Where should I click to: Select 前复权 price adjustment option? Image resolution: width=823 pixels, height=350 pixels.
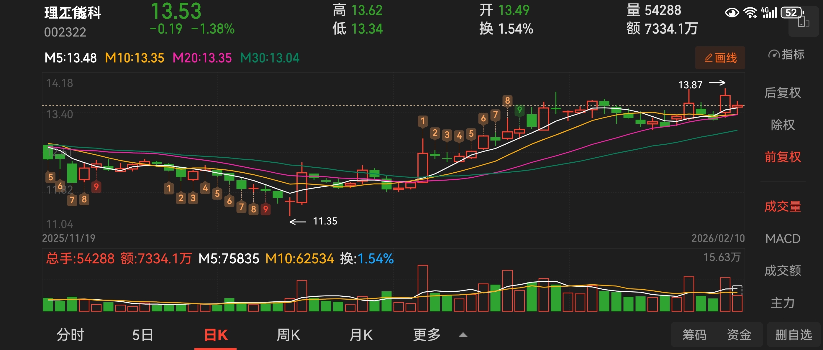(x=782, y=157)
